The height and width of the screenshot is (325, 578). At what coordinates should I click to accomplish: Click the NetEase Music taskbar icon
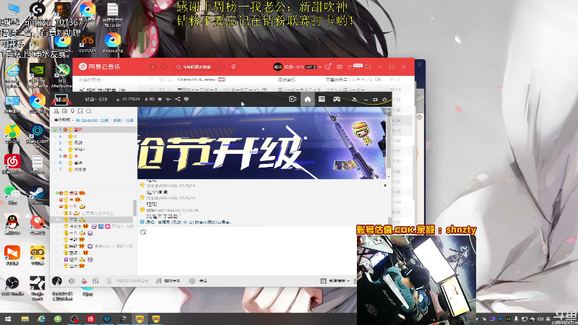[x=91, y=319]
